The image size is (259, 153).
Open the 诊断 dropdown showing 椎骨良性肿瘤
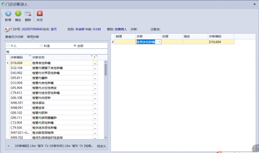click(x=159, y=42)
